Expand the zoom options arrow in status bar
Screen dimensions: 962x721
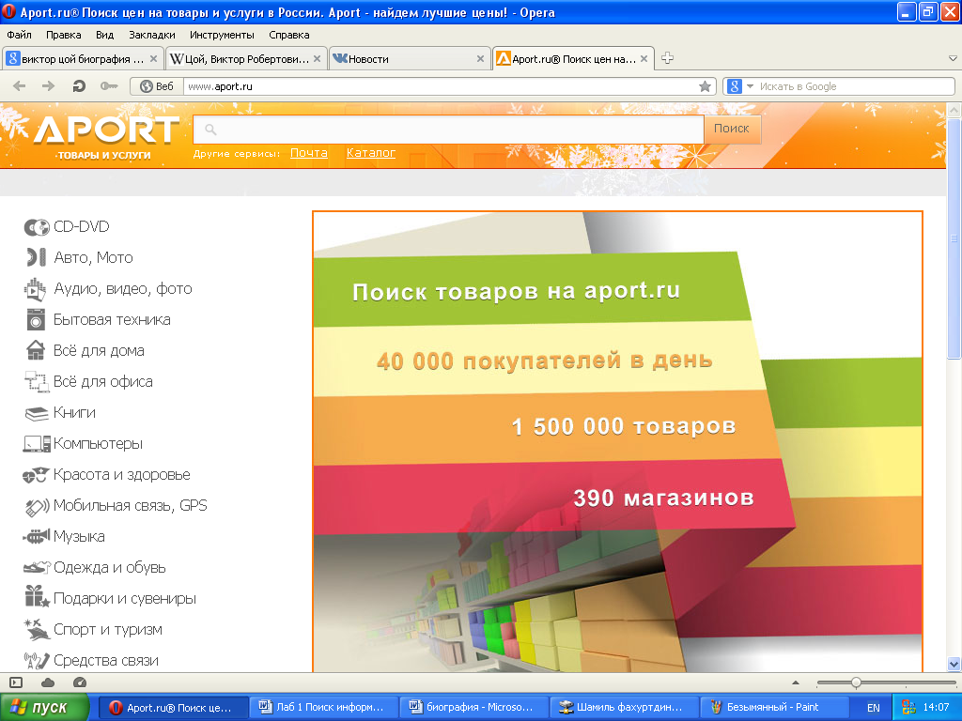(x=796, y=683)
